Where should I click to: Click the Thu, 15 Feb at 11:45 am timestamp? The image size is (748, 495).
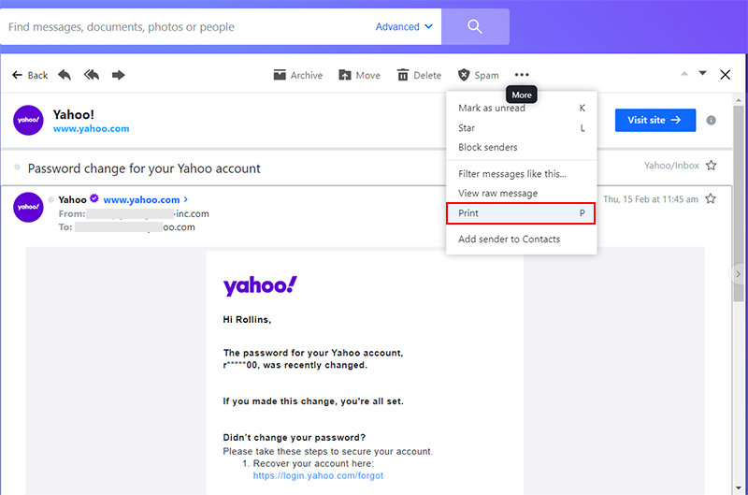click(651, 199)
